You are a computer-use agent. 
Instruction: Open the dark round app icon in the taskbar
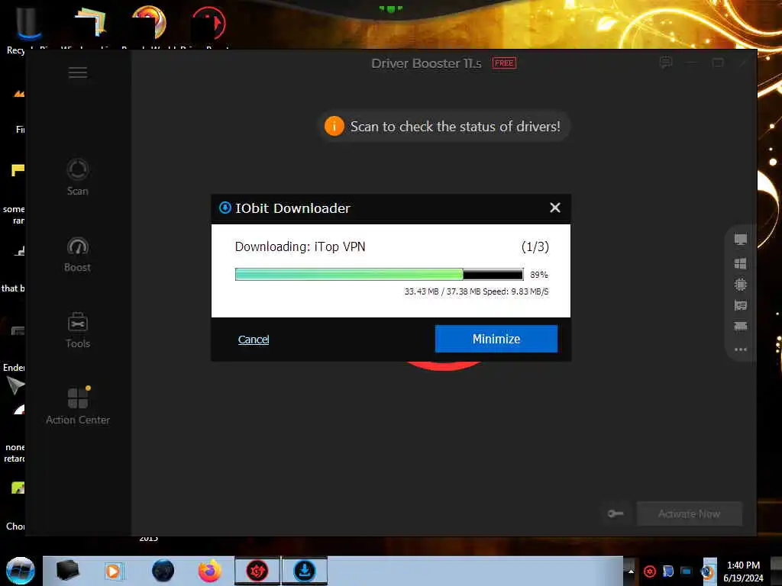(163, 571)
